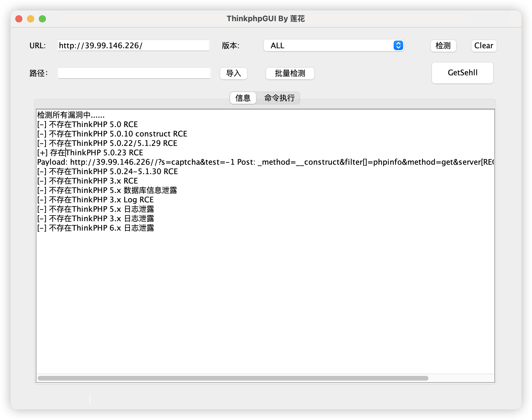Minimize the window with the yellow button

click(31, 19)
